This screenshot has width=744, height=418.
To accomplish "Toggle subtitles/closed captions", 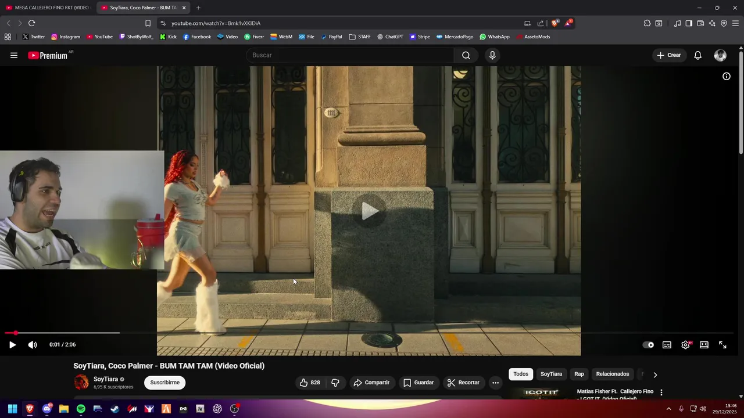I will (667, 345).
